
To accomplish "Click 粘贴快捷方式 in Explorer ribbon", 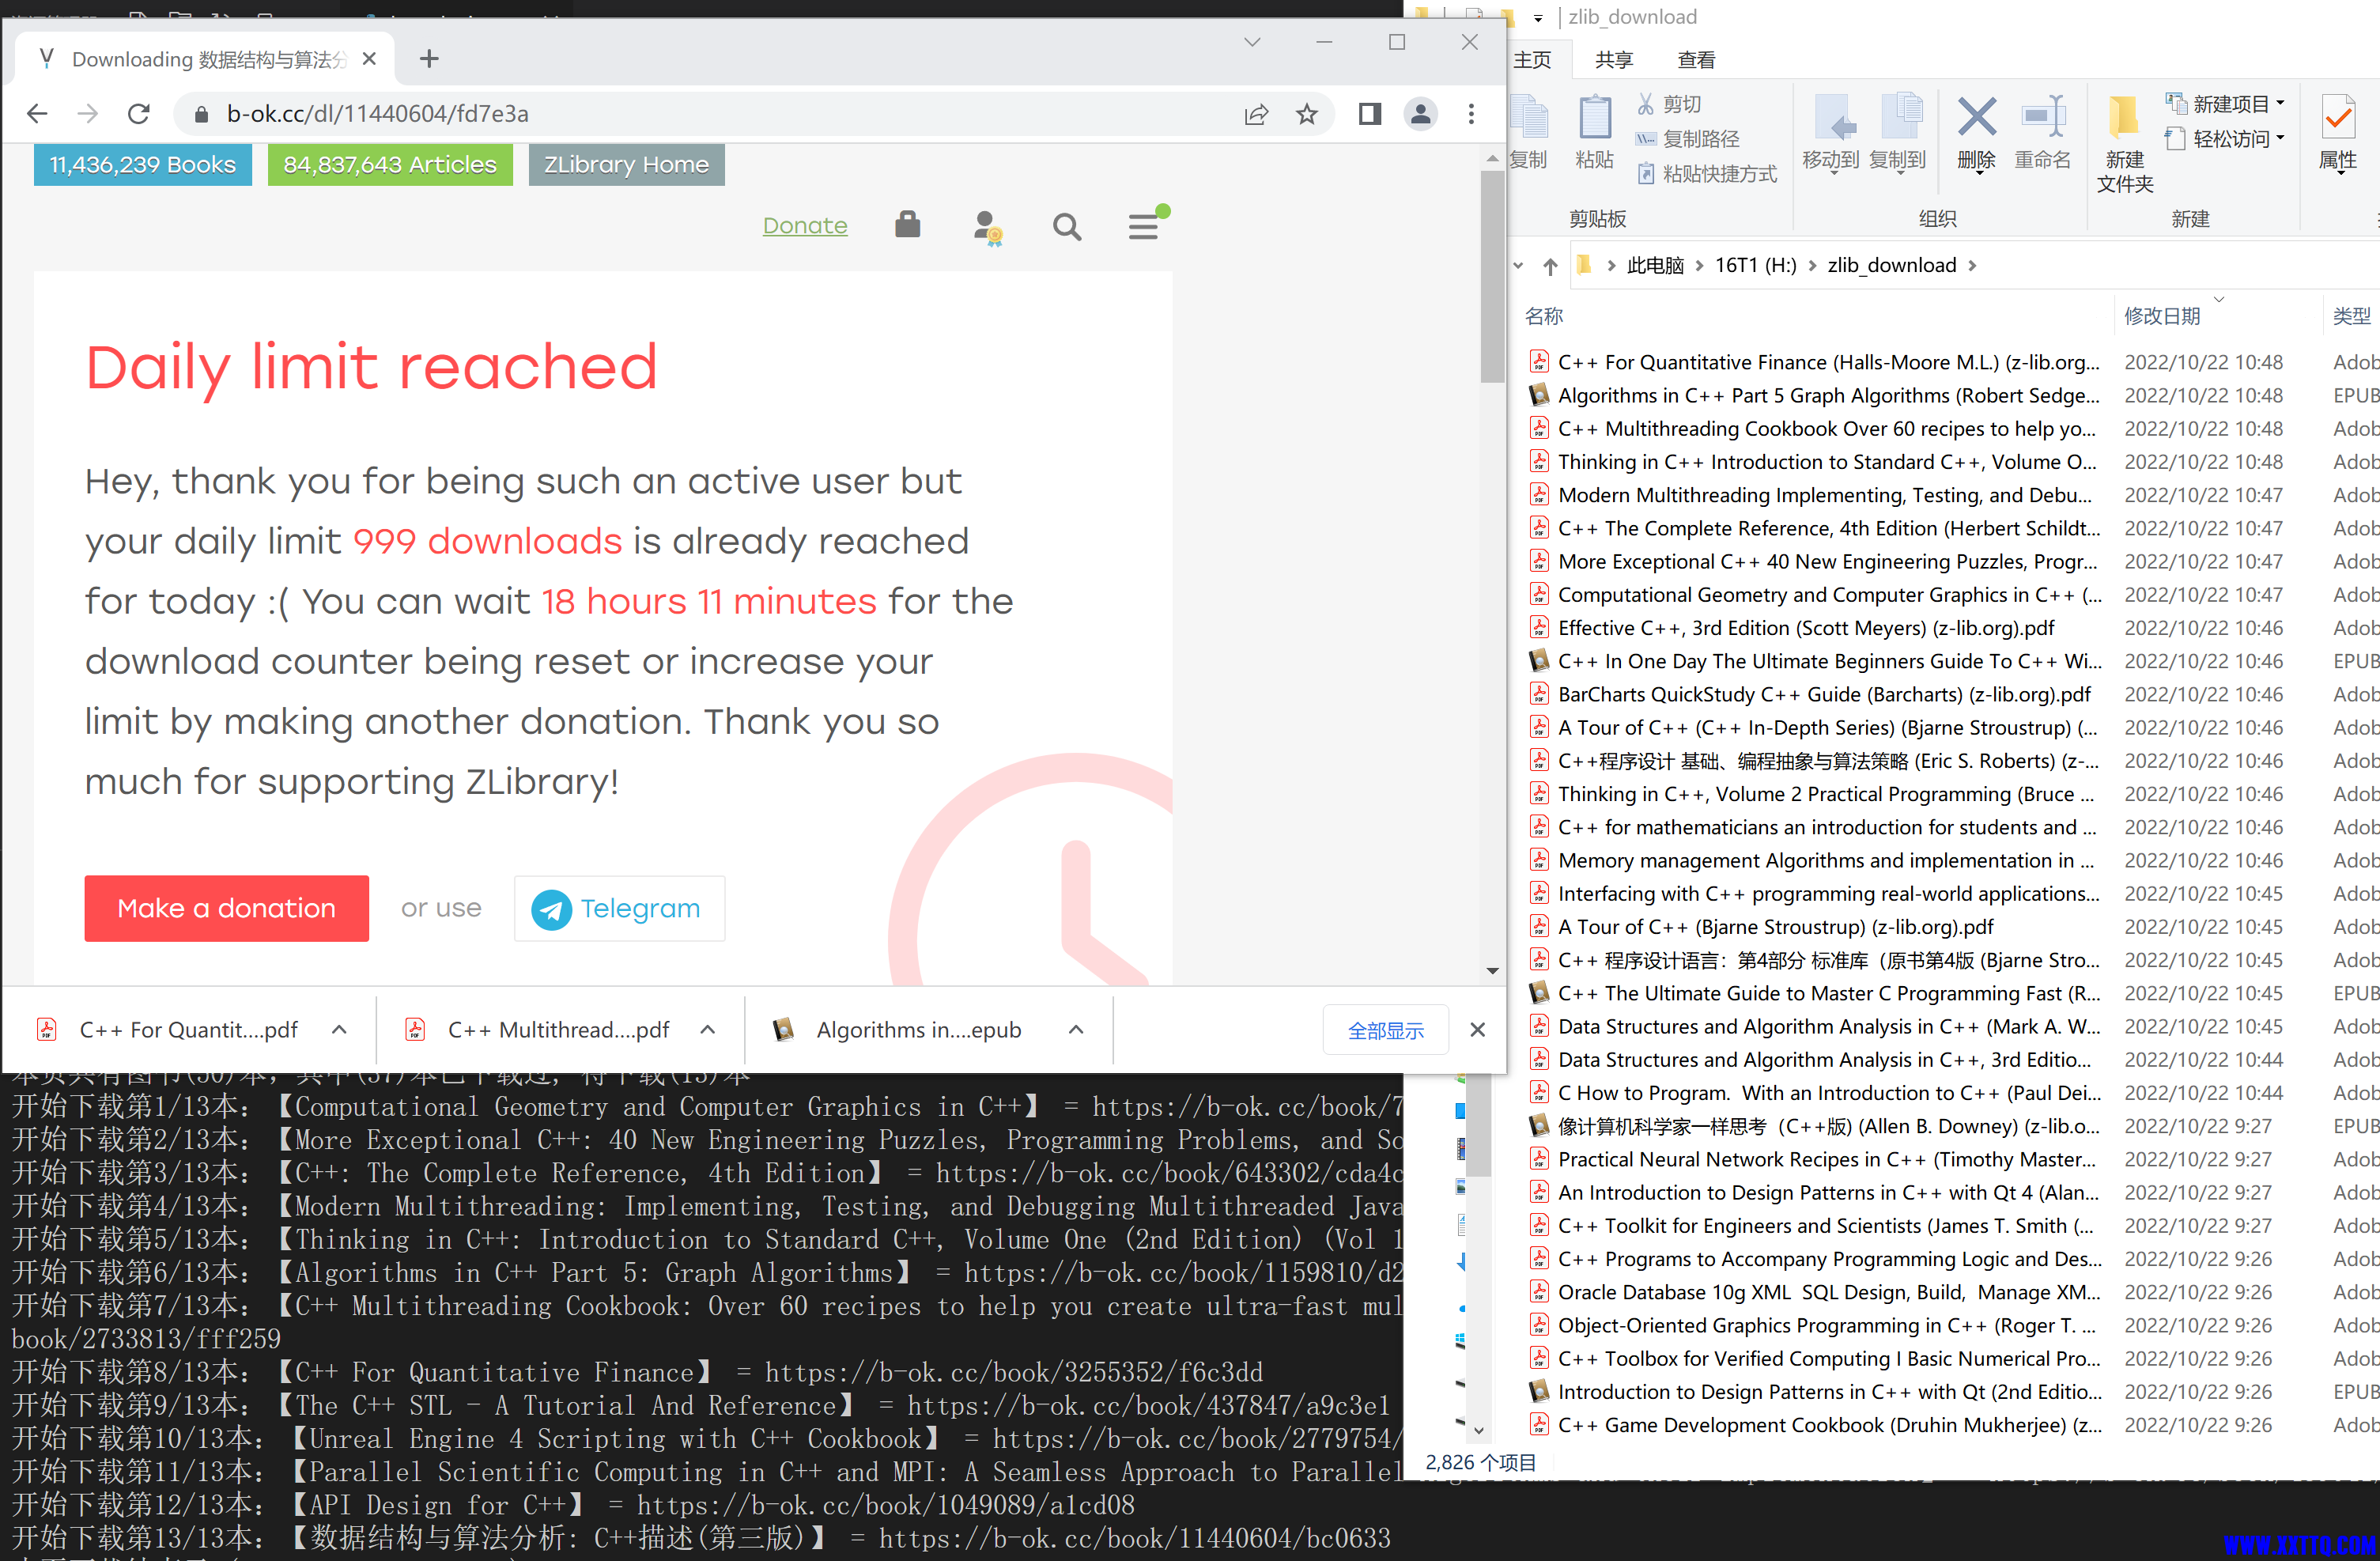I will pyautogui.click(x=1707, y=174).
